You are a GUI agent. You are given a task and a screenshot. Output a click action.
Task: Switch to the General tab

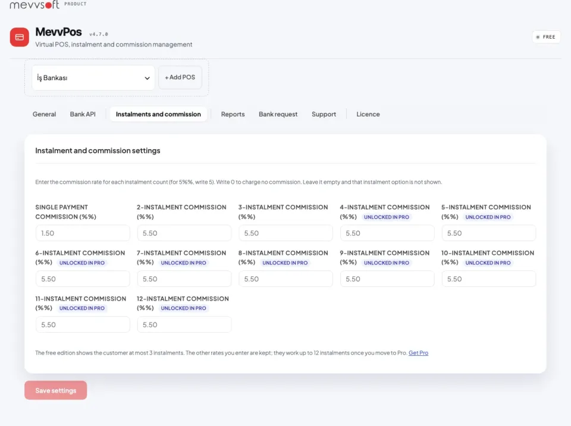44,114
